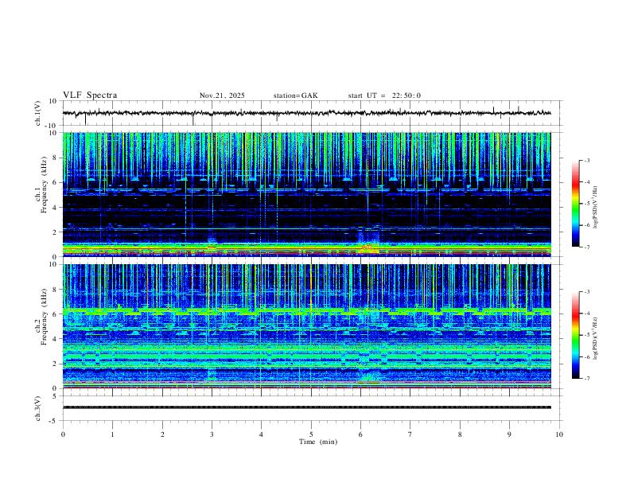This screenshot has height=487, width=630.
Task: Select the "Nov.21, 2025" date text
Action: (x=222, y=95)
